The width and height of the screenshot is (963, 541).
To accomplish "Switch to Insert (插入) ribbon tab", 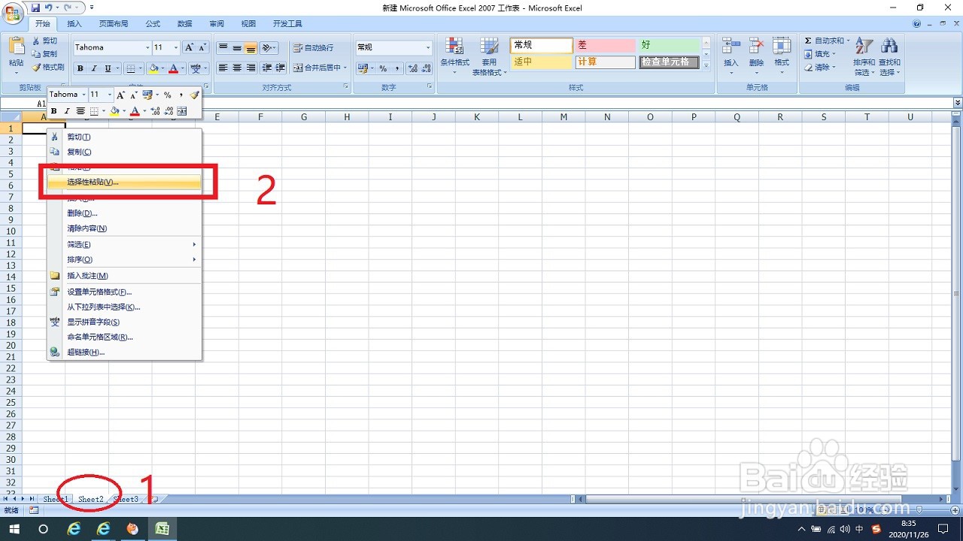I will coord(74,24).
